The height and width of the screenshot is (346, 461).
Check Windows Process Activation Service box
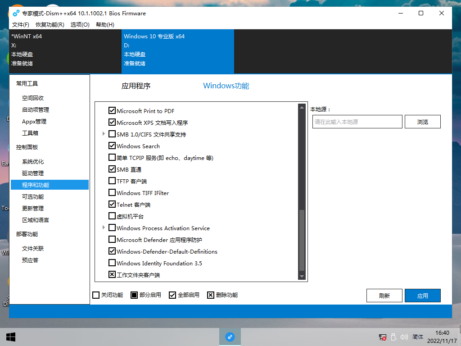(112, 228)
